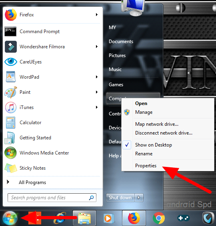Select Disconnect network drive... option
216x226 pixels.
point(164,133)
